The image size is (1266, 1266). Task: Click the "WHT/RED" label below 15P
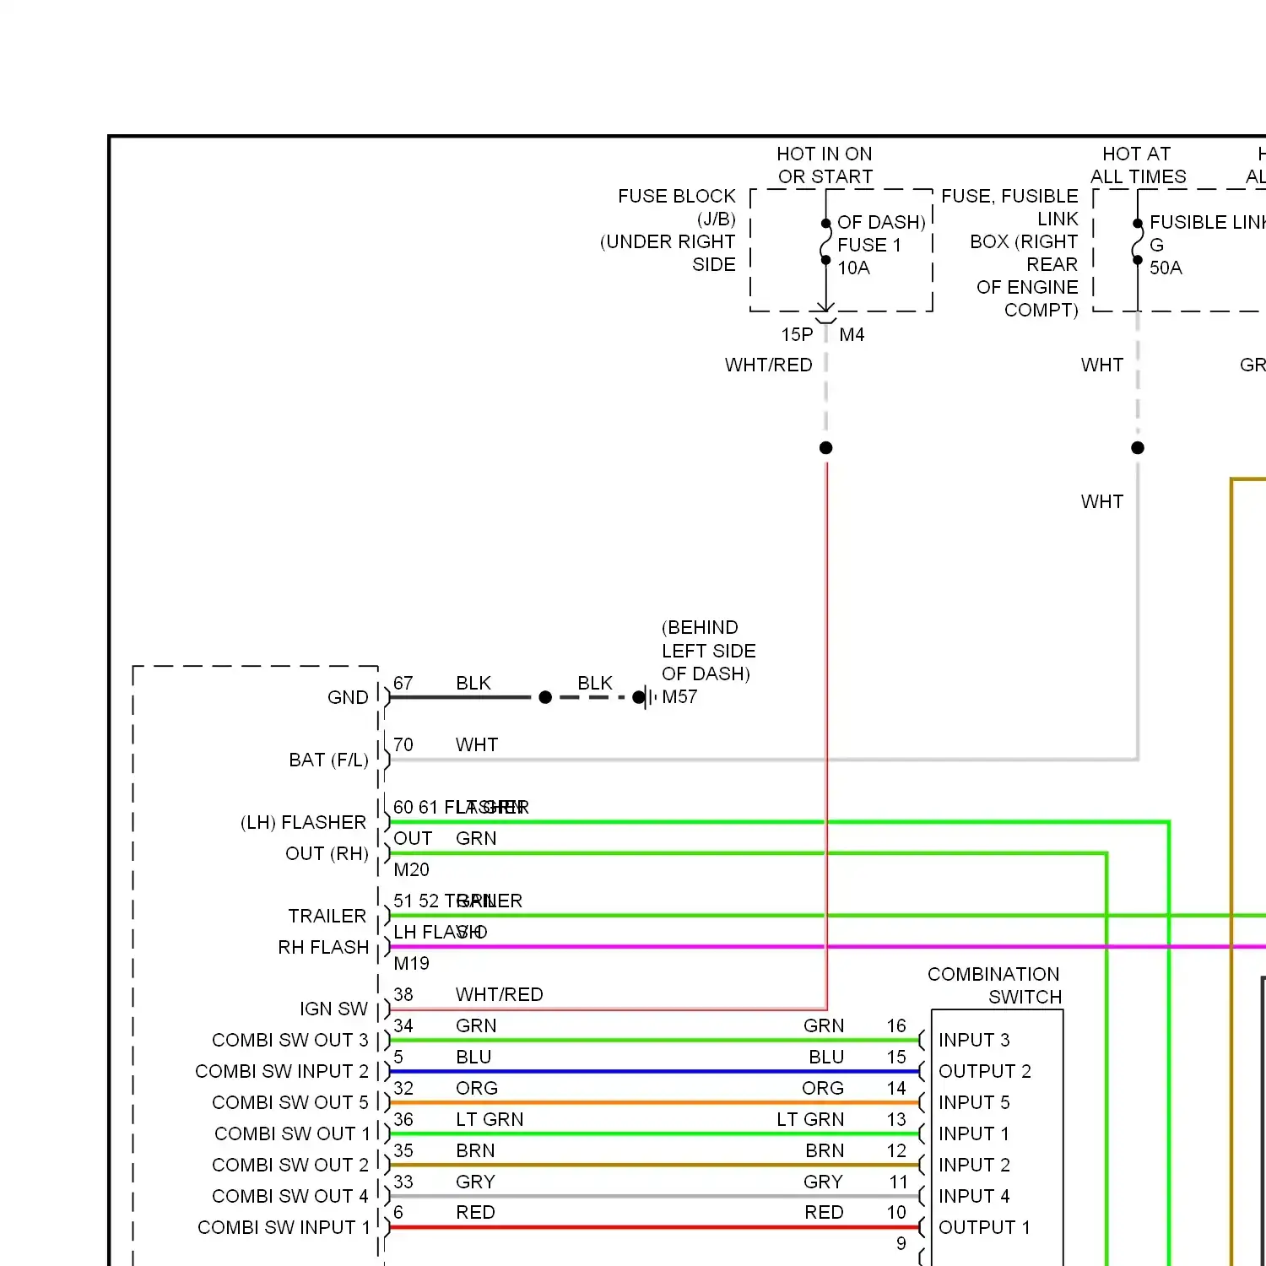click(769, 365)
